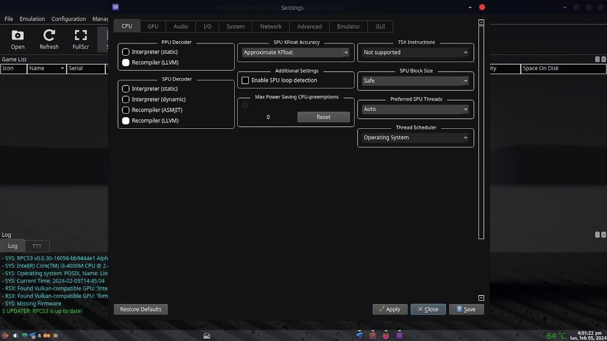Screen dimensions: 607x341
Task: Click the Max Power Saving CPU-preemptions slider
Action: pyautogui.click(x=245, y=105)
